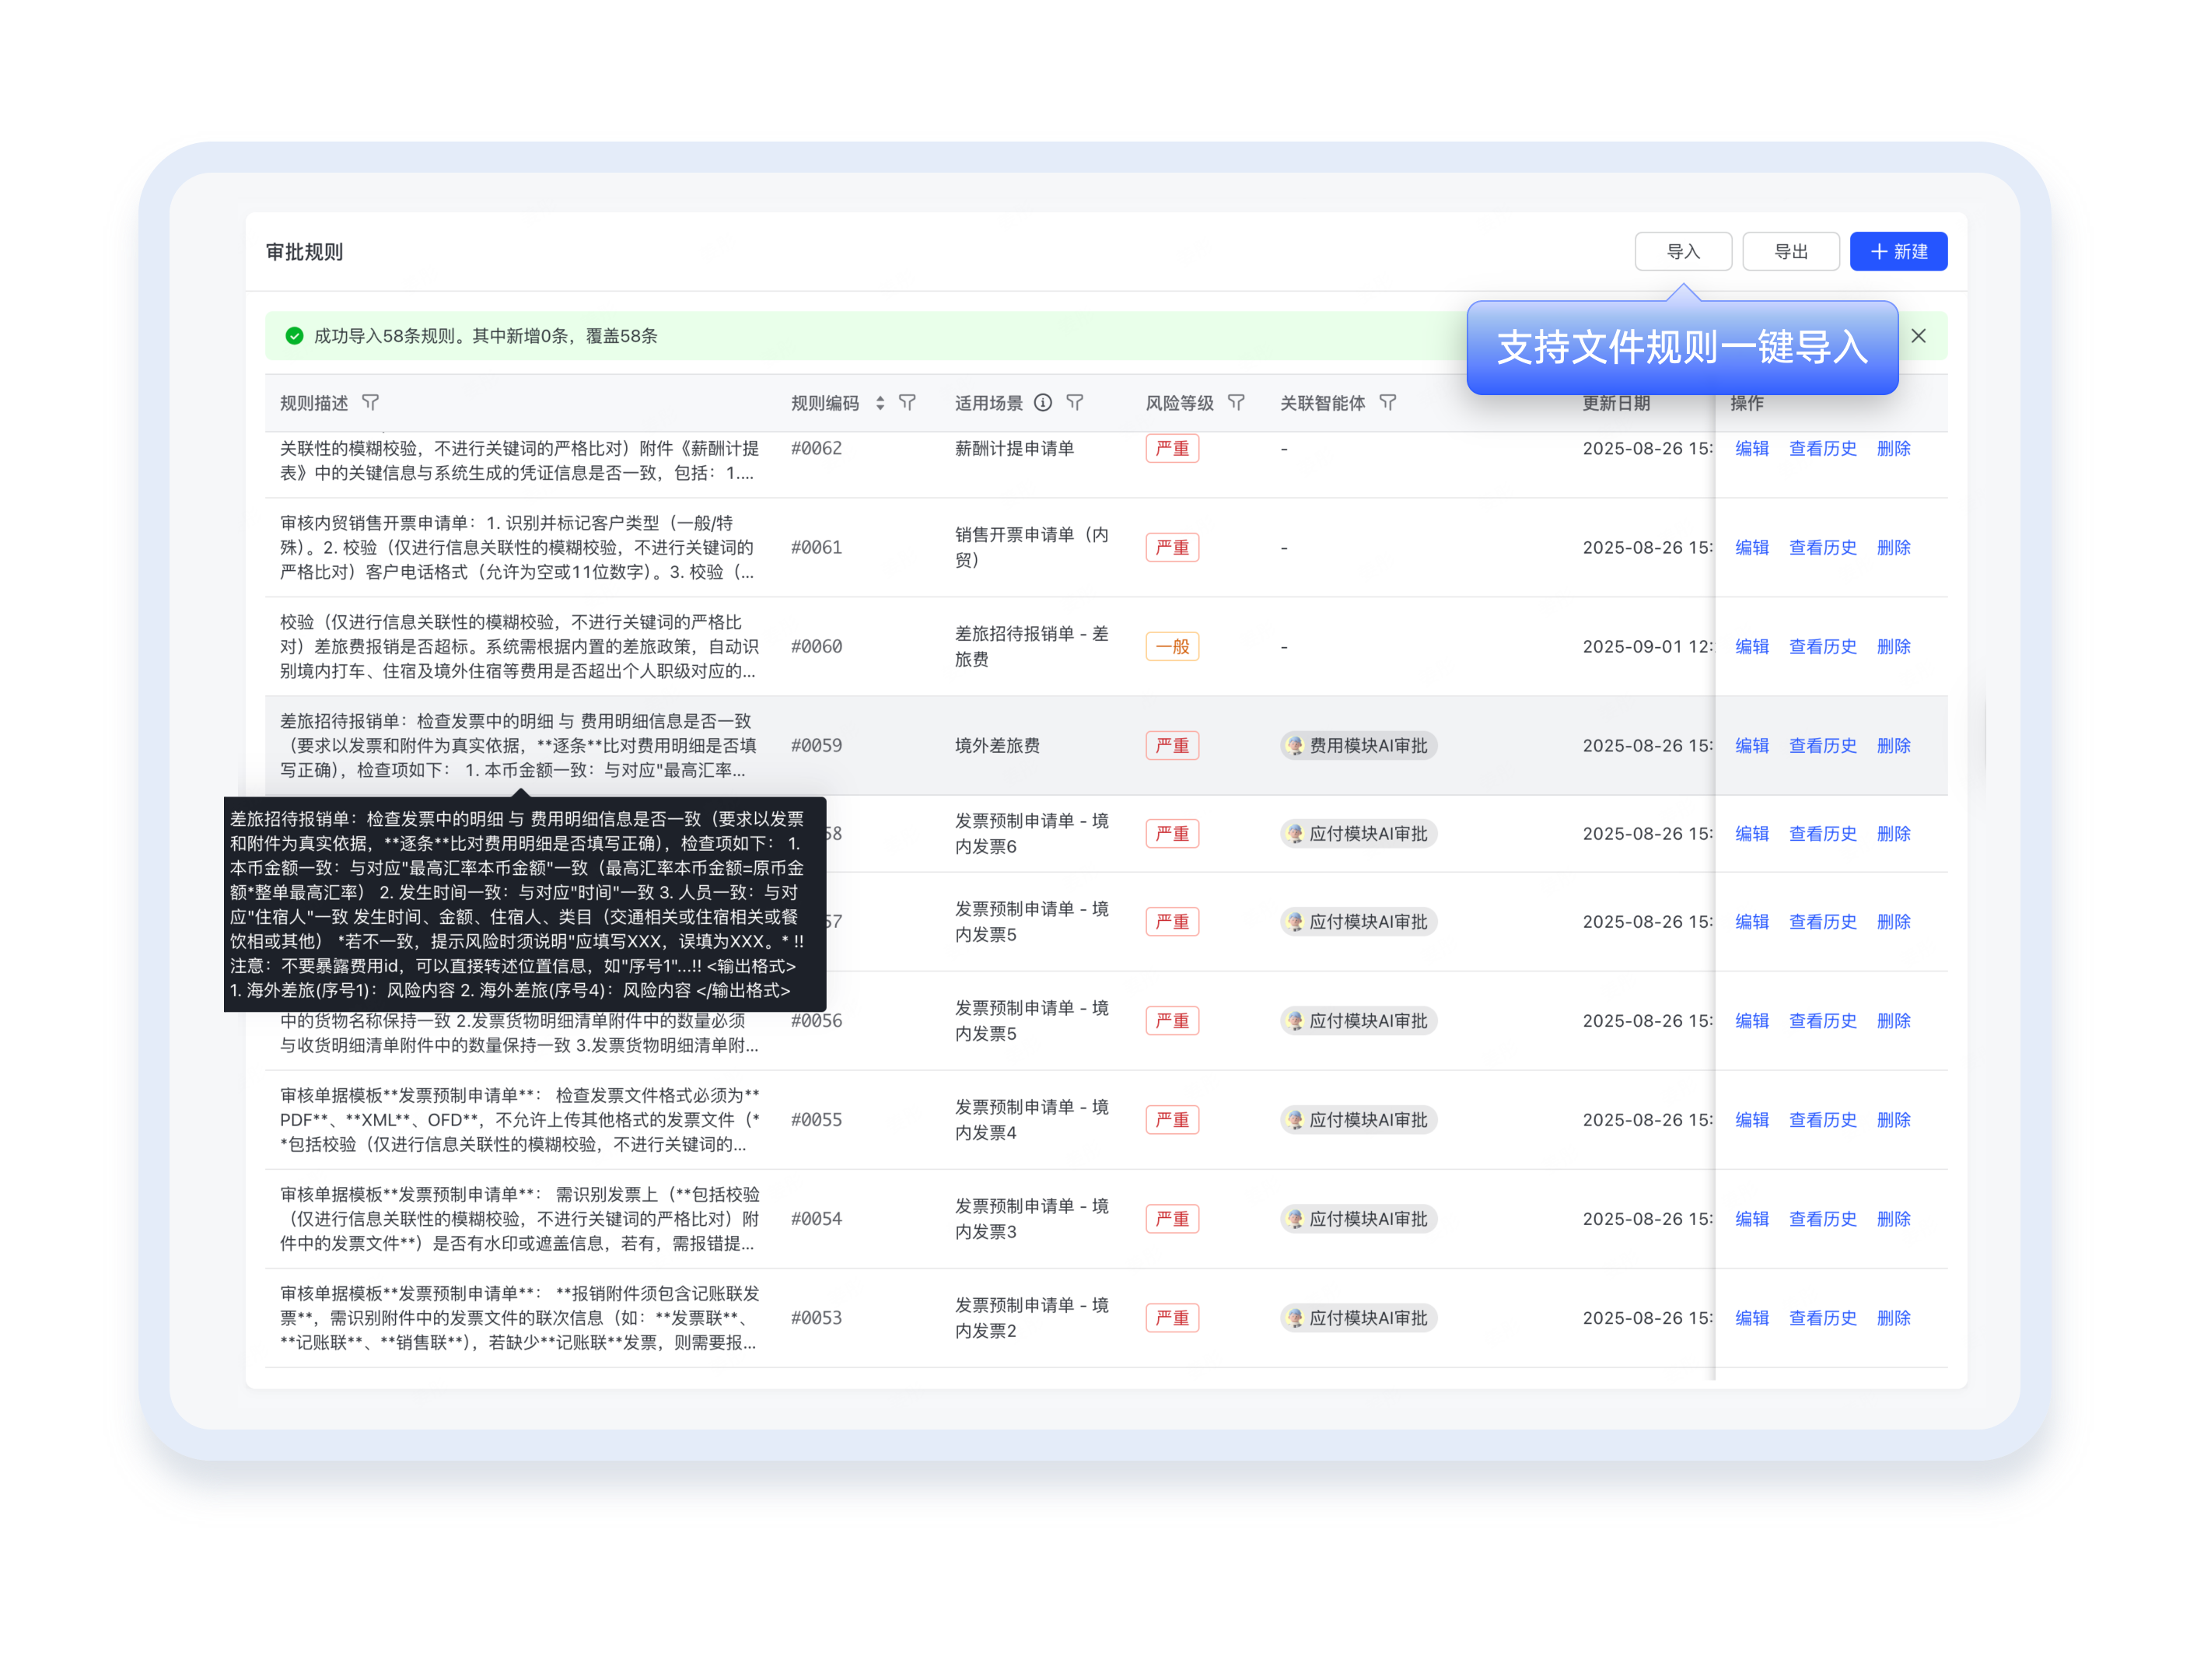Click scenario 境外差旅费
This screenshot has height=1680, width=2190.
coord(997,745)
